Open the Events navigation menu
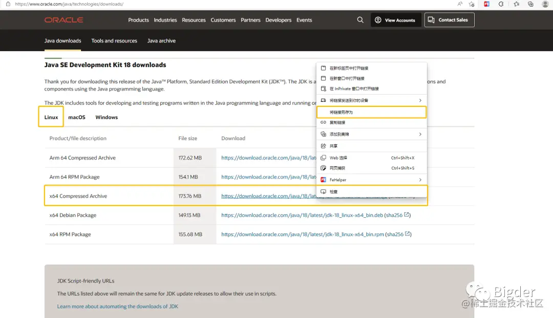This screenshot has width=553, height=318. [x=304, y=20]
